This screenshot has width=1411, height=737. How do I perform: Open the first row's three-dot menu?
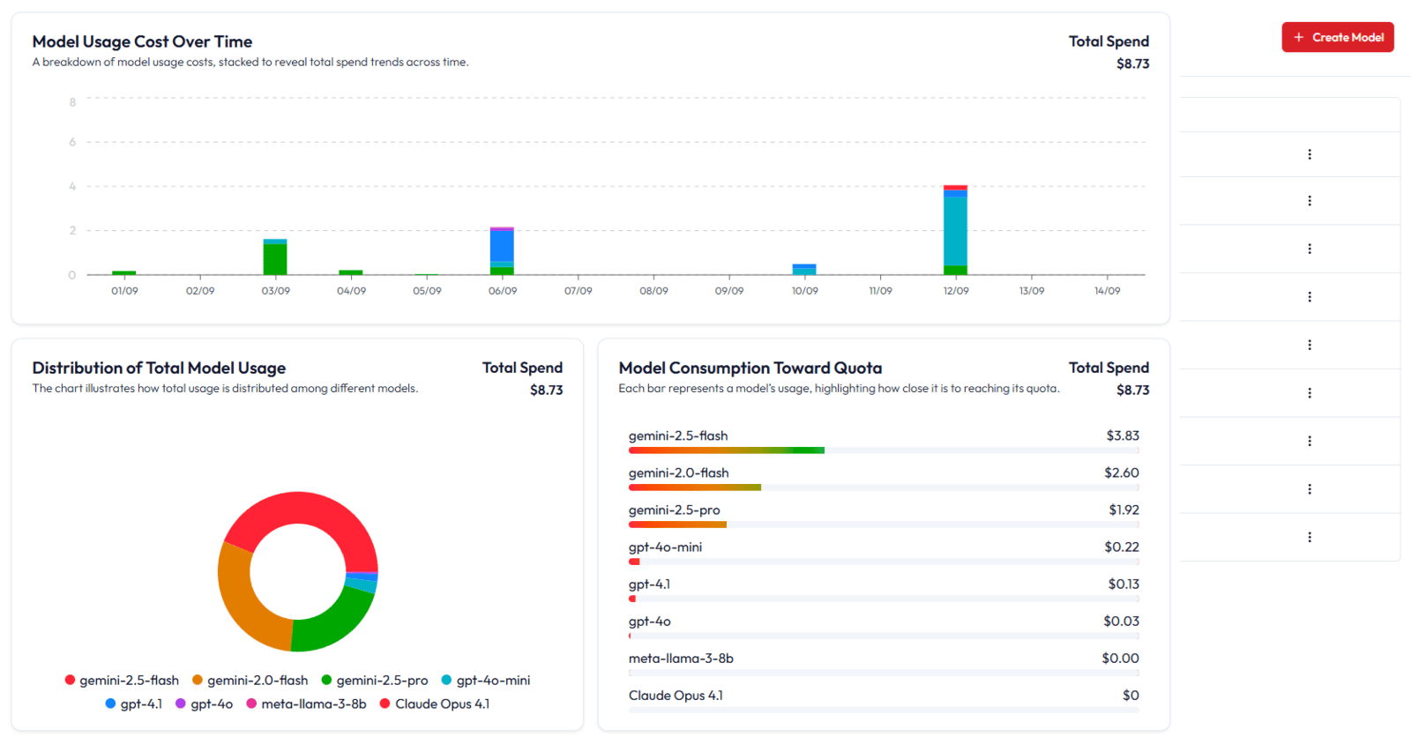coord(1309,154)
